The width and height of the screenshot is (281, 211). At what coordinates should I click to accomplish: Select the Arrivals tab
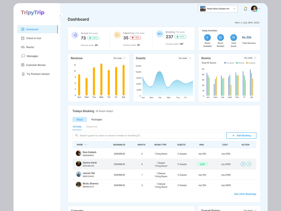pos(77,127)
